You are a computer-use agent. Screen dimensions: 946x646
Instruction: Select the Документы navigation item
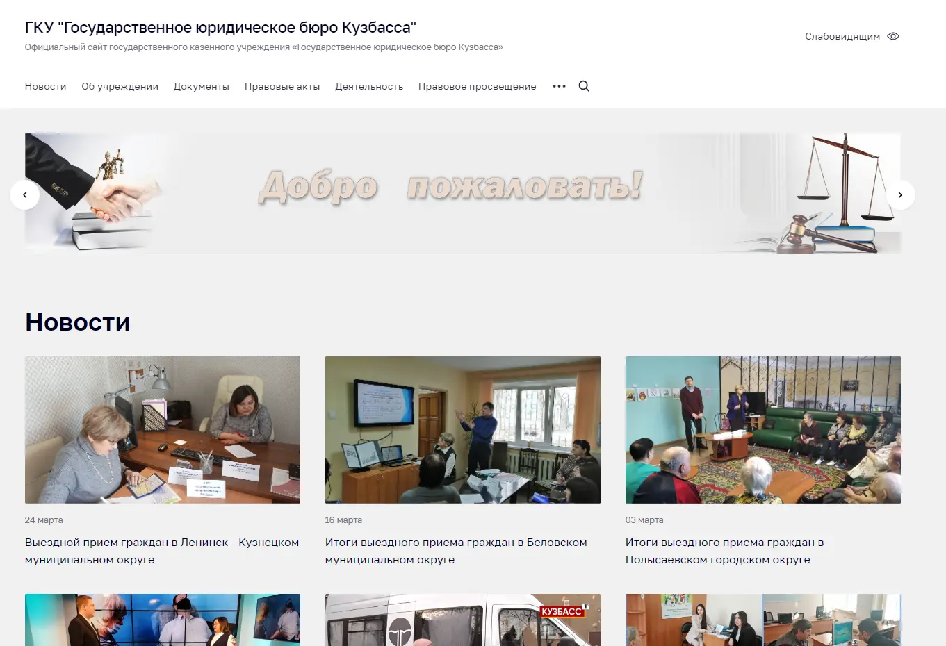202,86
